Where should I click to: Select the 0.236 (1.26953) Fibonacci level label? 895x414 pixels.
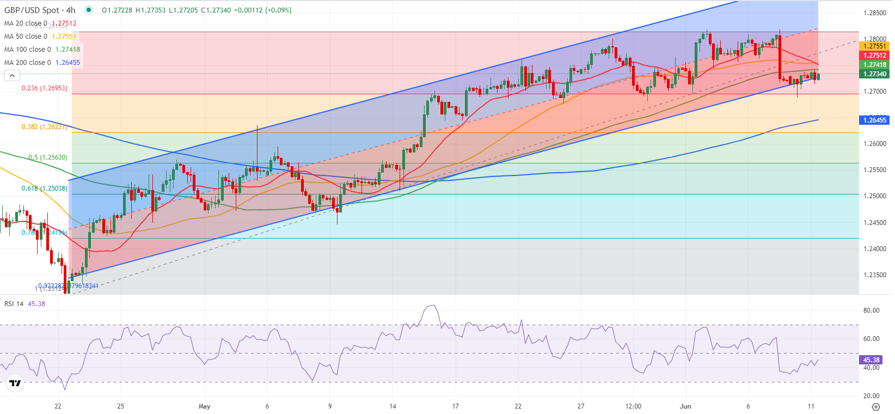[45, 88]
